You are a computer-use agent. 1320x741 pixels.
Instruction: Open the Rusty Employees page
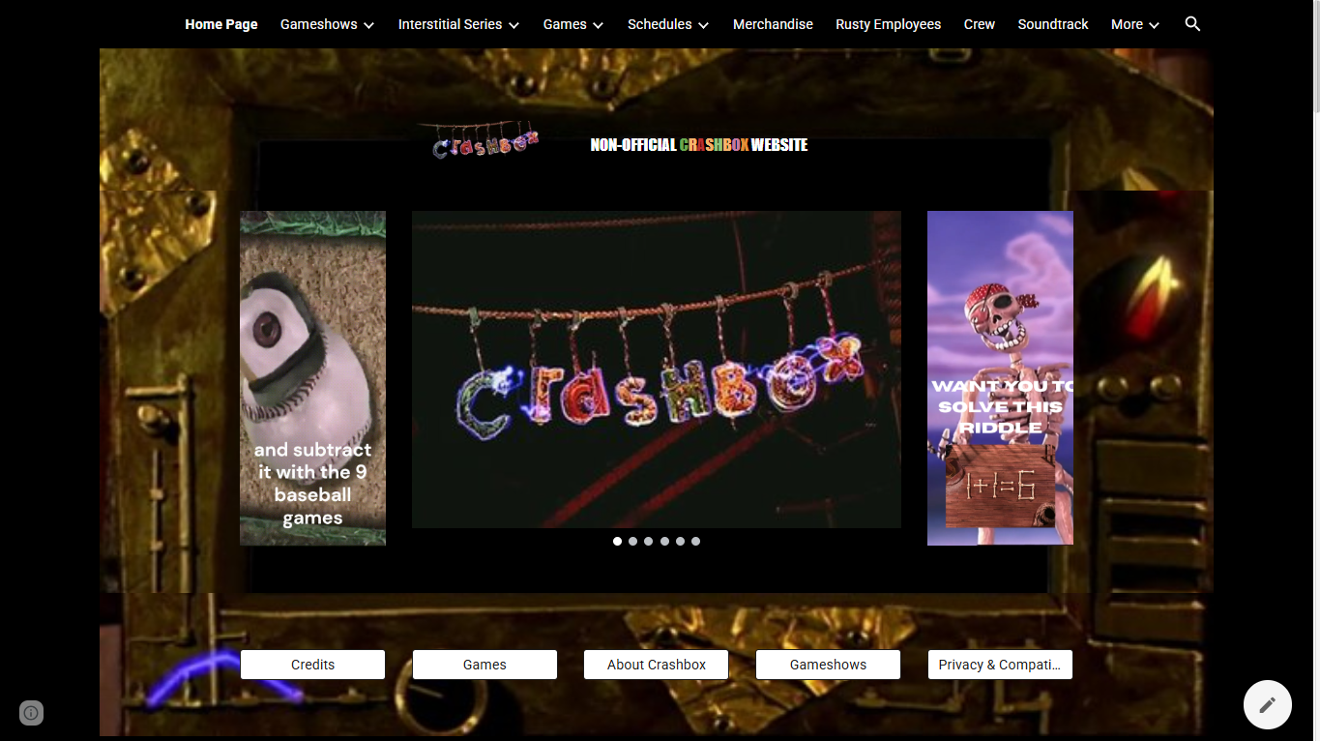coord(888,24)
